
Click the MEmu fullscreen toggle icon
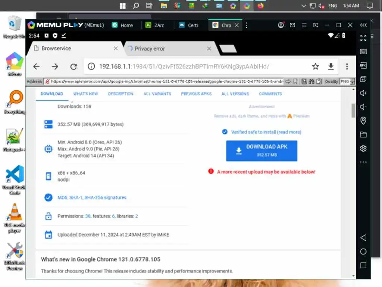363,38
